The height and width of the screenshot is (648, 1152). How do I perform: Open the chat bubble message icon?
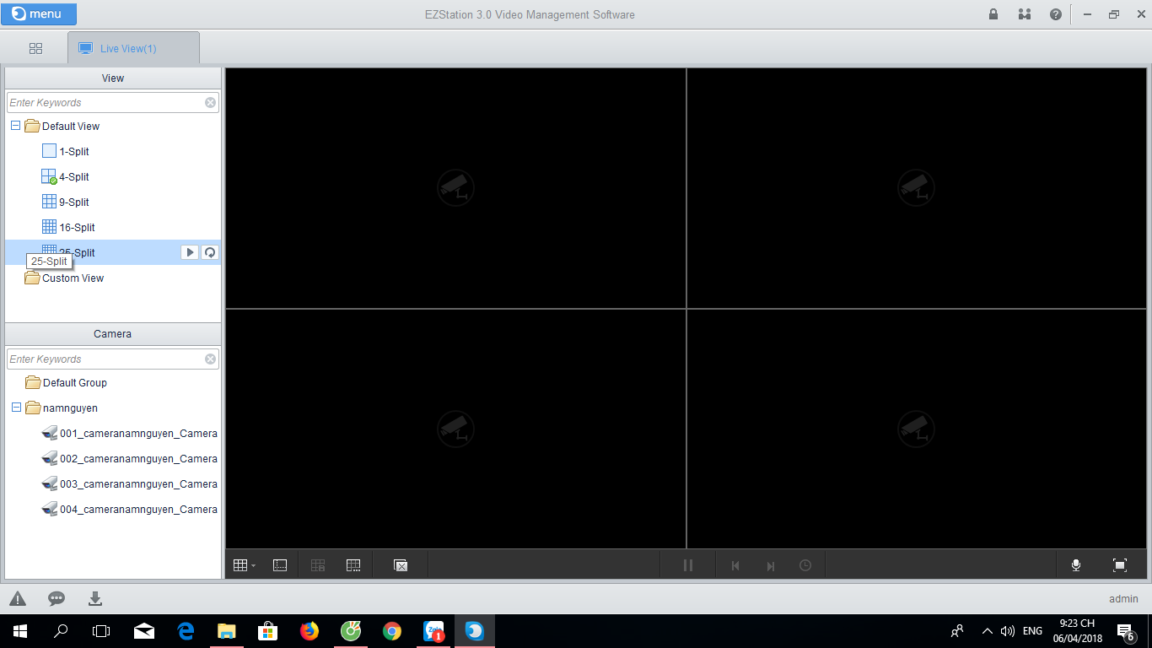coord(57,599)
